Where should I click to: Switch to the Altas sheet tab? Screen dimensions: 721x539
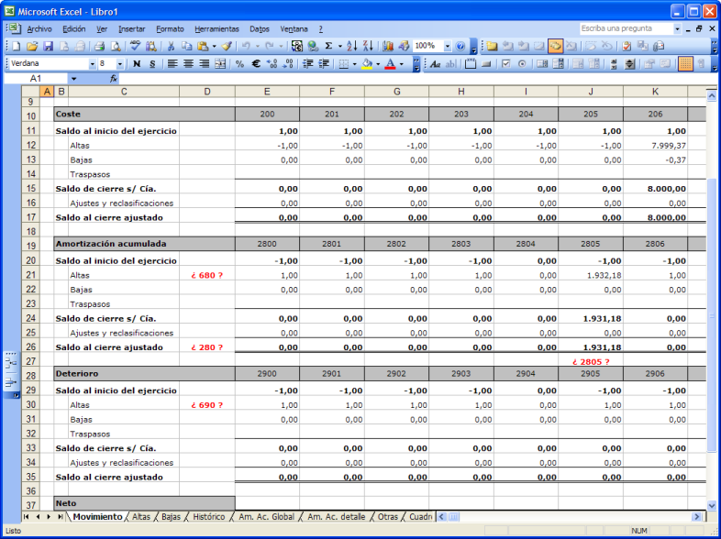tap(141, 517)
